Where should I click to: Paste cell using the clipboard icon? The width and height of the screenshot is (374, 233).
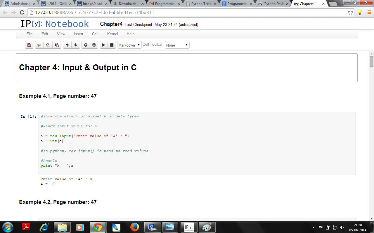57,45
